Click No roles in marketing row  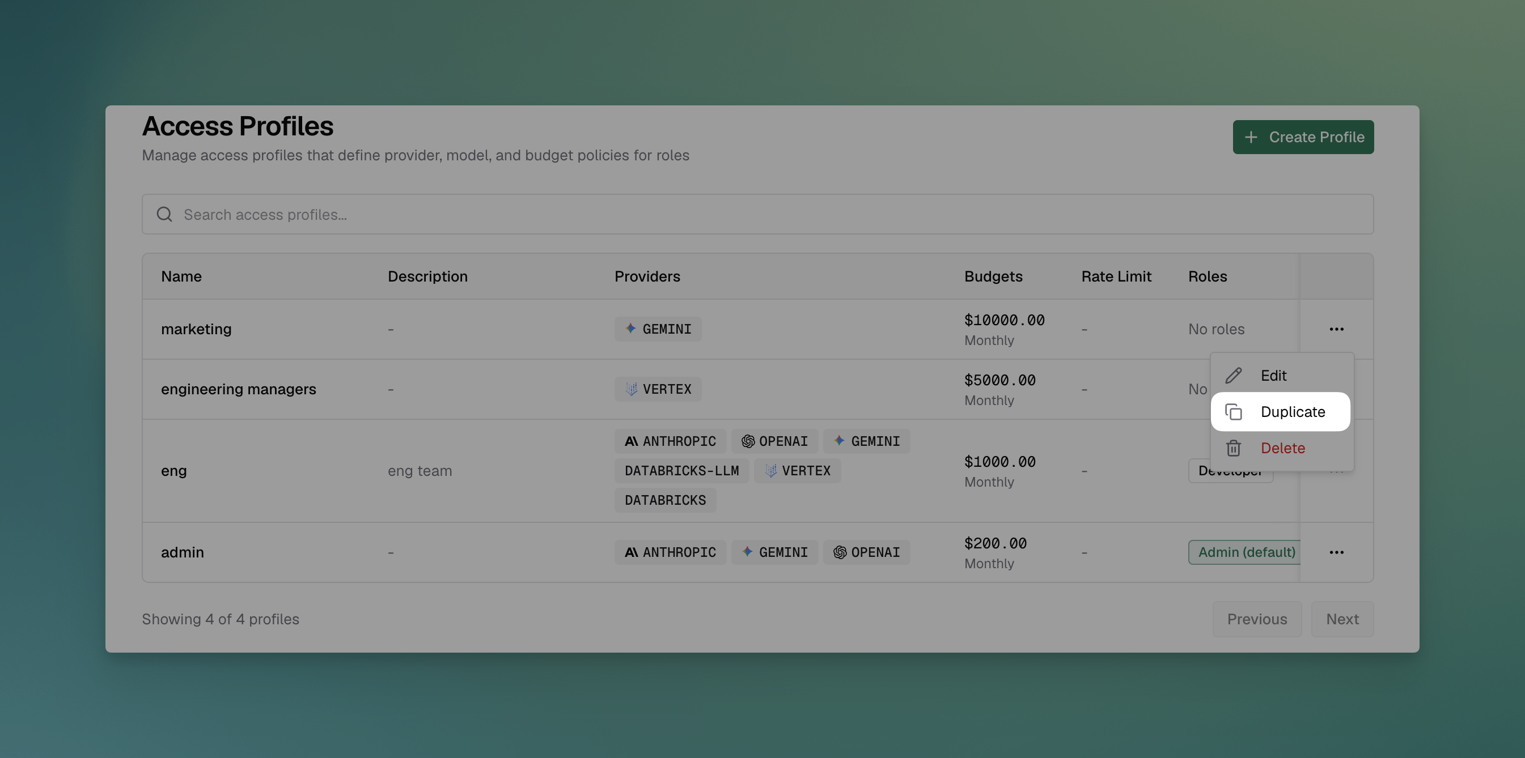[x=1216, y=329]
